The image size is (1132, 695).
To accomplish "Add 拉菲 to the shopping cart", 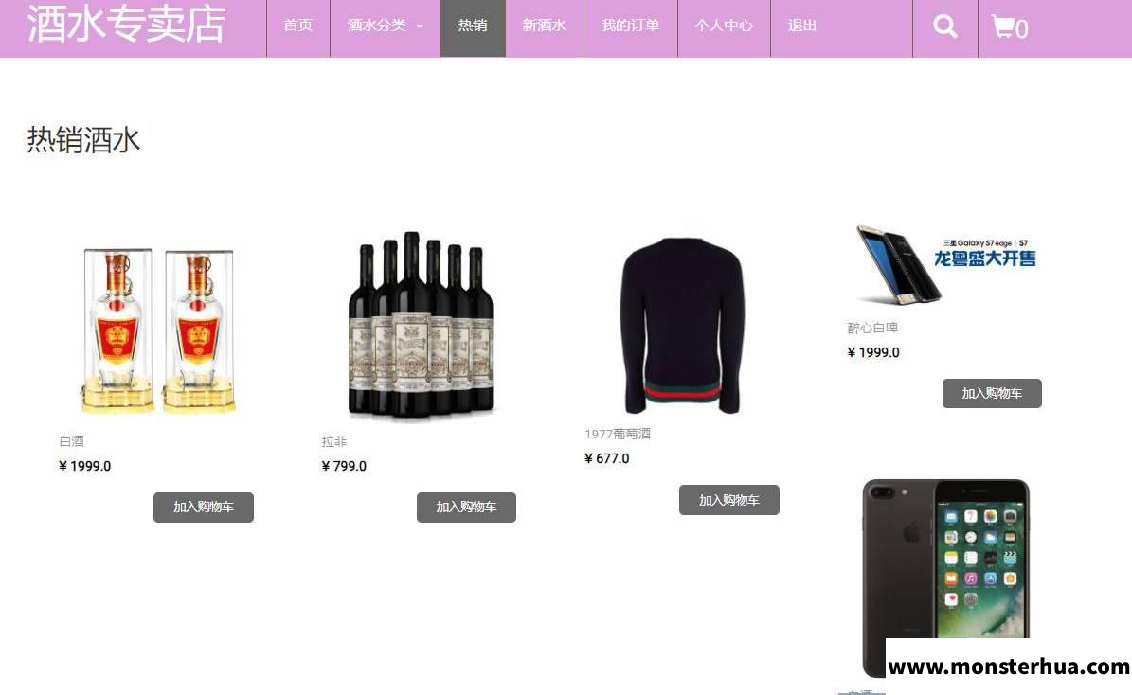I will coord(466,508).
